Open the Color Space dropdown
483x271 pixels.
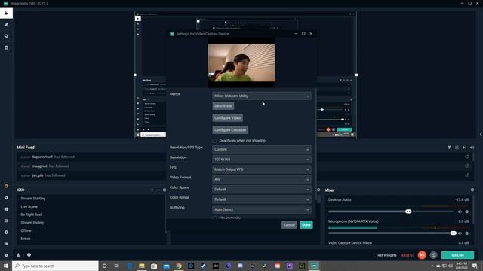pyautogui.click(x=262, y=190)
